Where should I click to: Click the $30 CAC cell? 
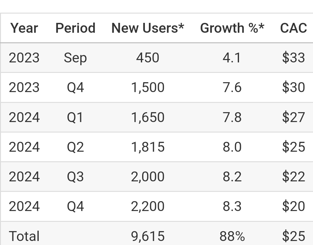(x=293, y=87)
